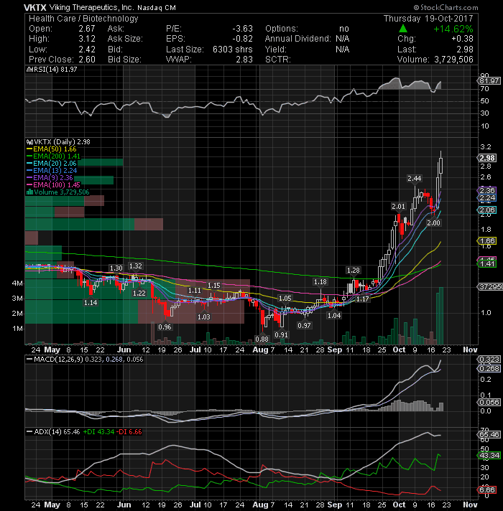Click the 0.96 price annotation
The height and width of the screenshot is (511, 503).
click(165, 327)
